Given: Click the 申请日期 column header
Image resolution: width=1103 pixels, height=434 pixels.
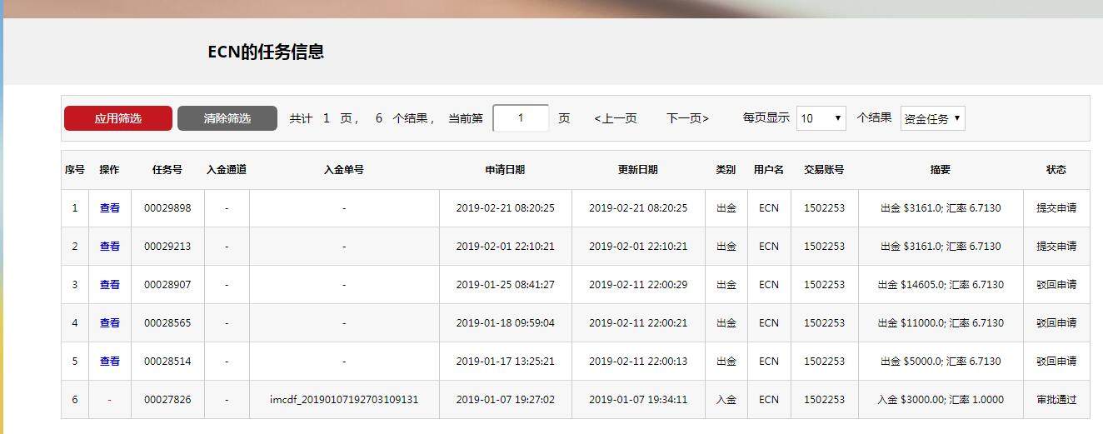Looking at the screenshot, I should point(505,170).
